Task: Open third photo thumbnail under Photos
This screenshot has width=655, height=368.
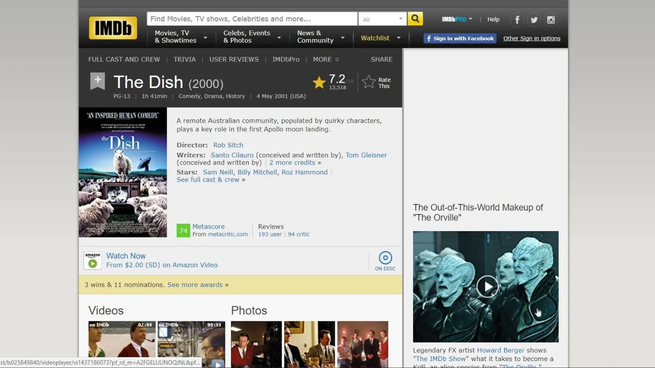Action: [x=363, y=344]
